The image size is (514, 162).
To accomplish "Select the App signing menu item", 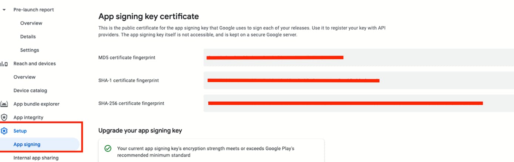I will click(27, 144).
